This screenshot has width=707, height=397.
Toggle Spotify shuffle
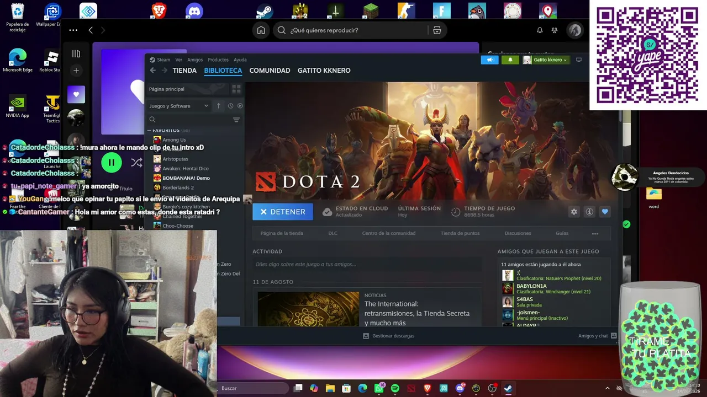136,162
